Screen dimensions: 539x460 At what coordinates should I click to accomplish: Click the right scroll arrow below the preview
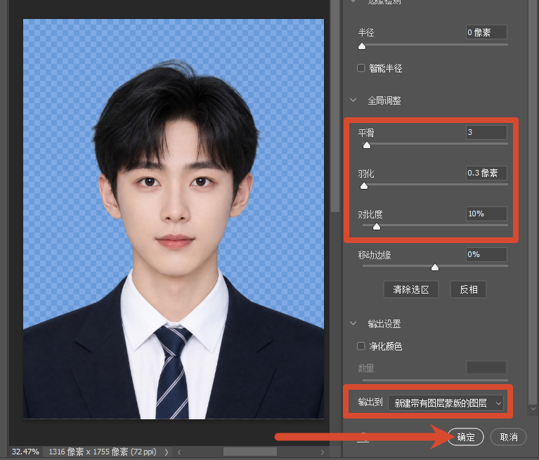[x=322, y=452]
